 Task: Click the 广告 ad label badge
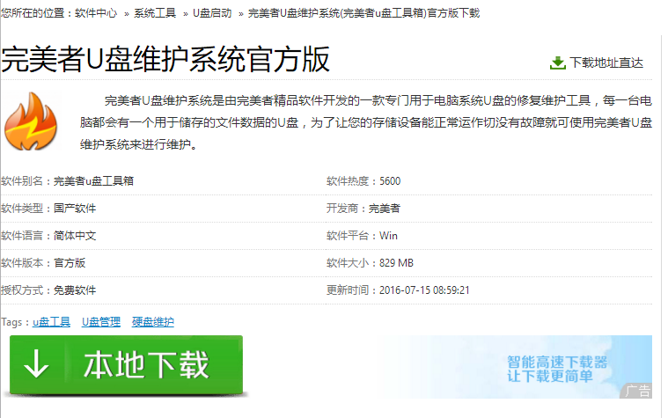[x=636, y=391]
